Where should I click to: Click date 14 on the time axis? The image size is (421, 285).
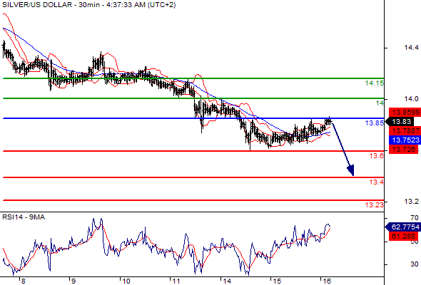(x=227, y=281)
